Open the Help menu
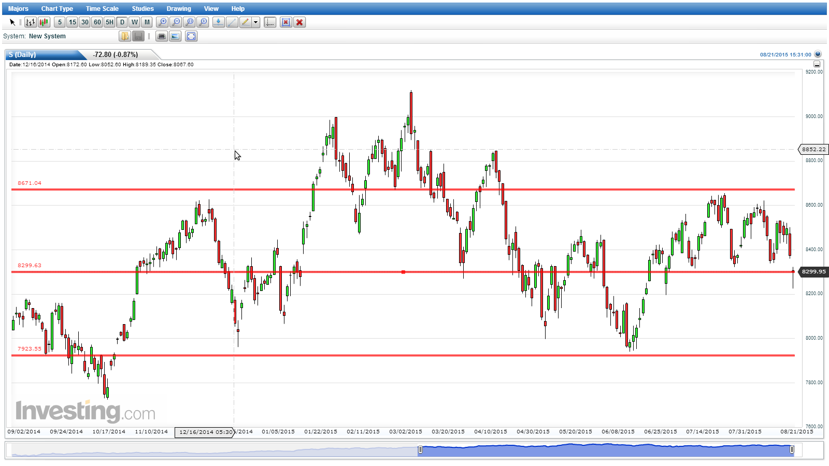 coord(238,9)
